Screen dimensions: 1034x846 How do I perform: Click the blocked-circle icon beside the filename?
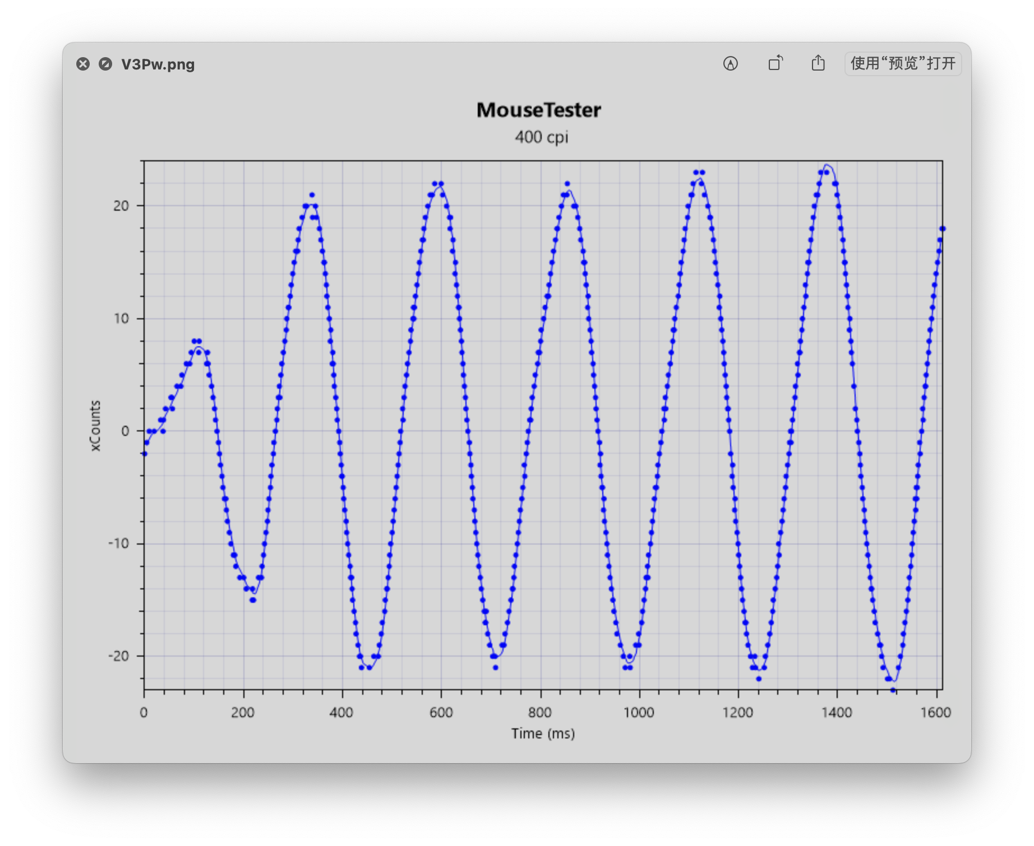tap(105, 64)
